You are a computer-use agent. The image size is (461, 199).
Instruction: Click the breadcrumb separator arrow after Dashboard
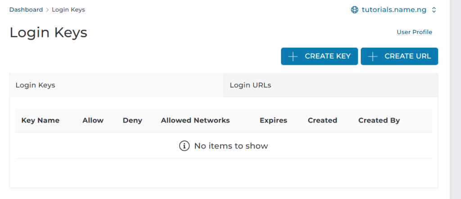(x=47, y=10)
